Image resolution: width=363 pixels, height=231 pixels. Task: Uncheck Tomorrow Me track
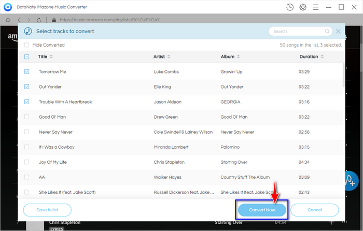click(x=27, y=71)
